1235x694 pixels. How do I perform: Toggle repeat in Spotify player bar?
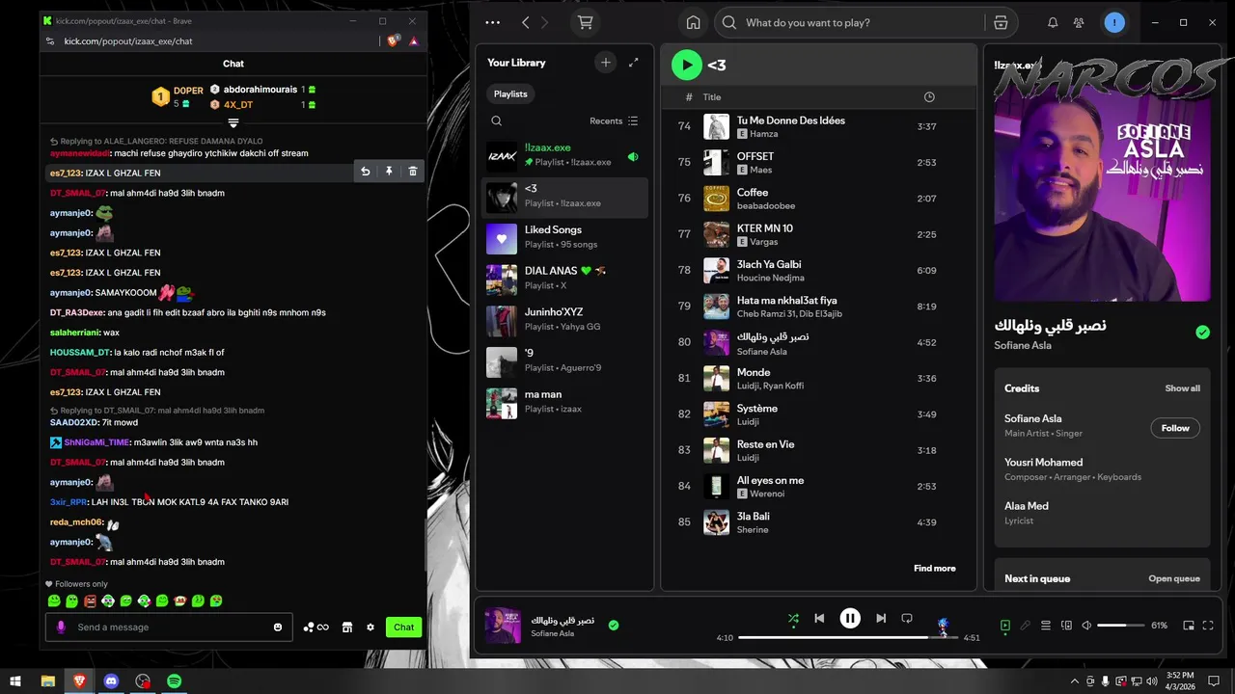coord(907,619)
